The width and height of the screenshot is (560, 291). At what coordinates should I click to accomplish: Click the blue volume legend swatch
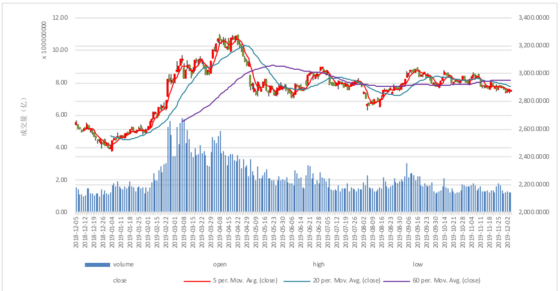click(97, 265)
